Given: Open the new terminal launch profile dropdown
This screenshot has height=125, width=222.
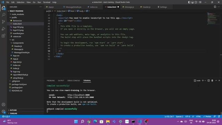Looking at the screenshot, I should (x=205, y=81).
